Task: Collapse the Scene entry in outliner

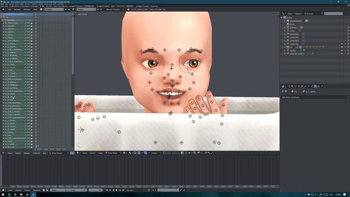Action: click(282, 18)
